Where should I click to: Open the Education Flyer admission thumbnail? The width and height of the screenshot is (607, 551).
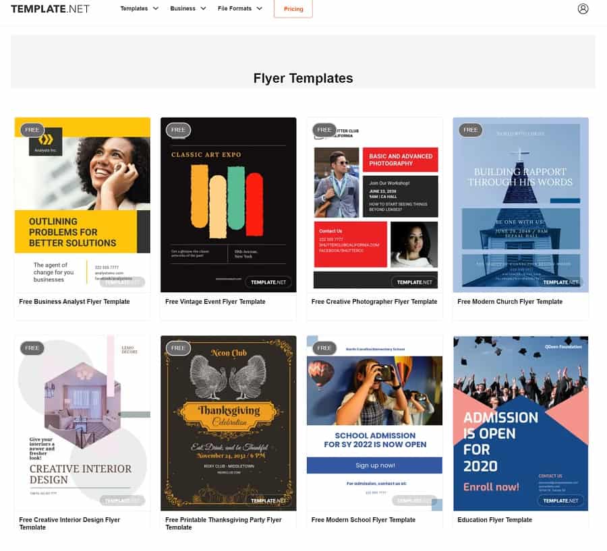pyautogui.click(x=521, y=424)
